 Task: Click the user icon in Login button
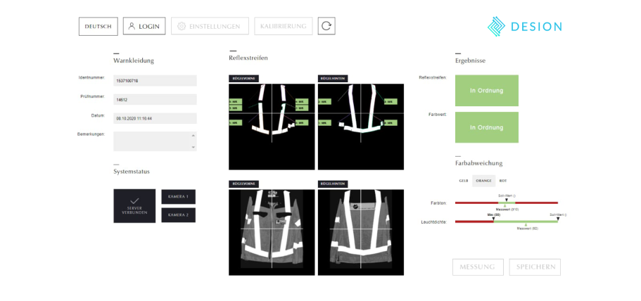pos(131,26)
